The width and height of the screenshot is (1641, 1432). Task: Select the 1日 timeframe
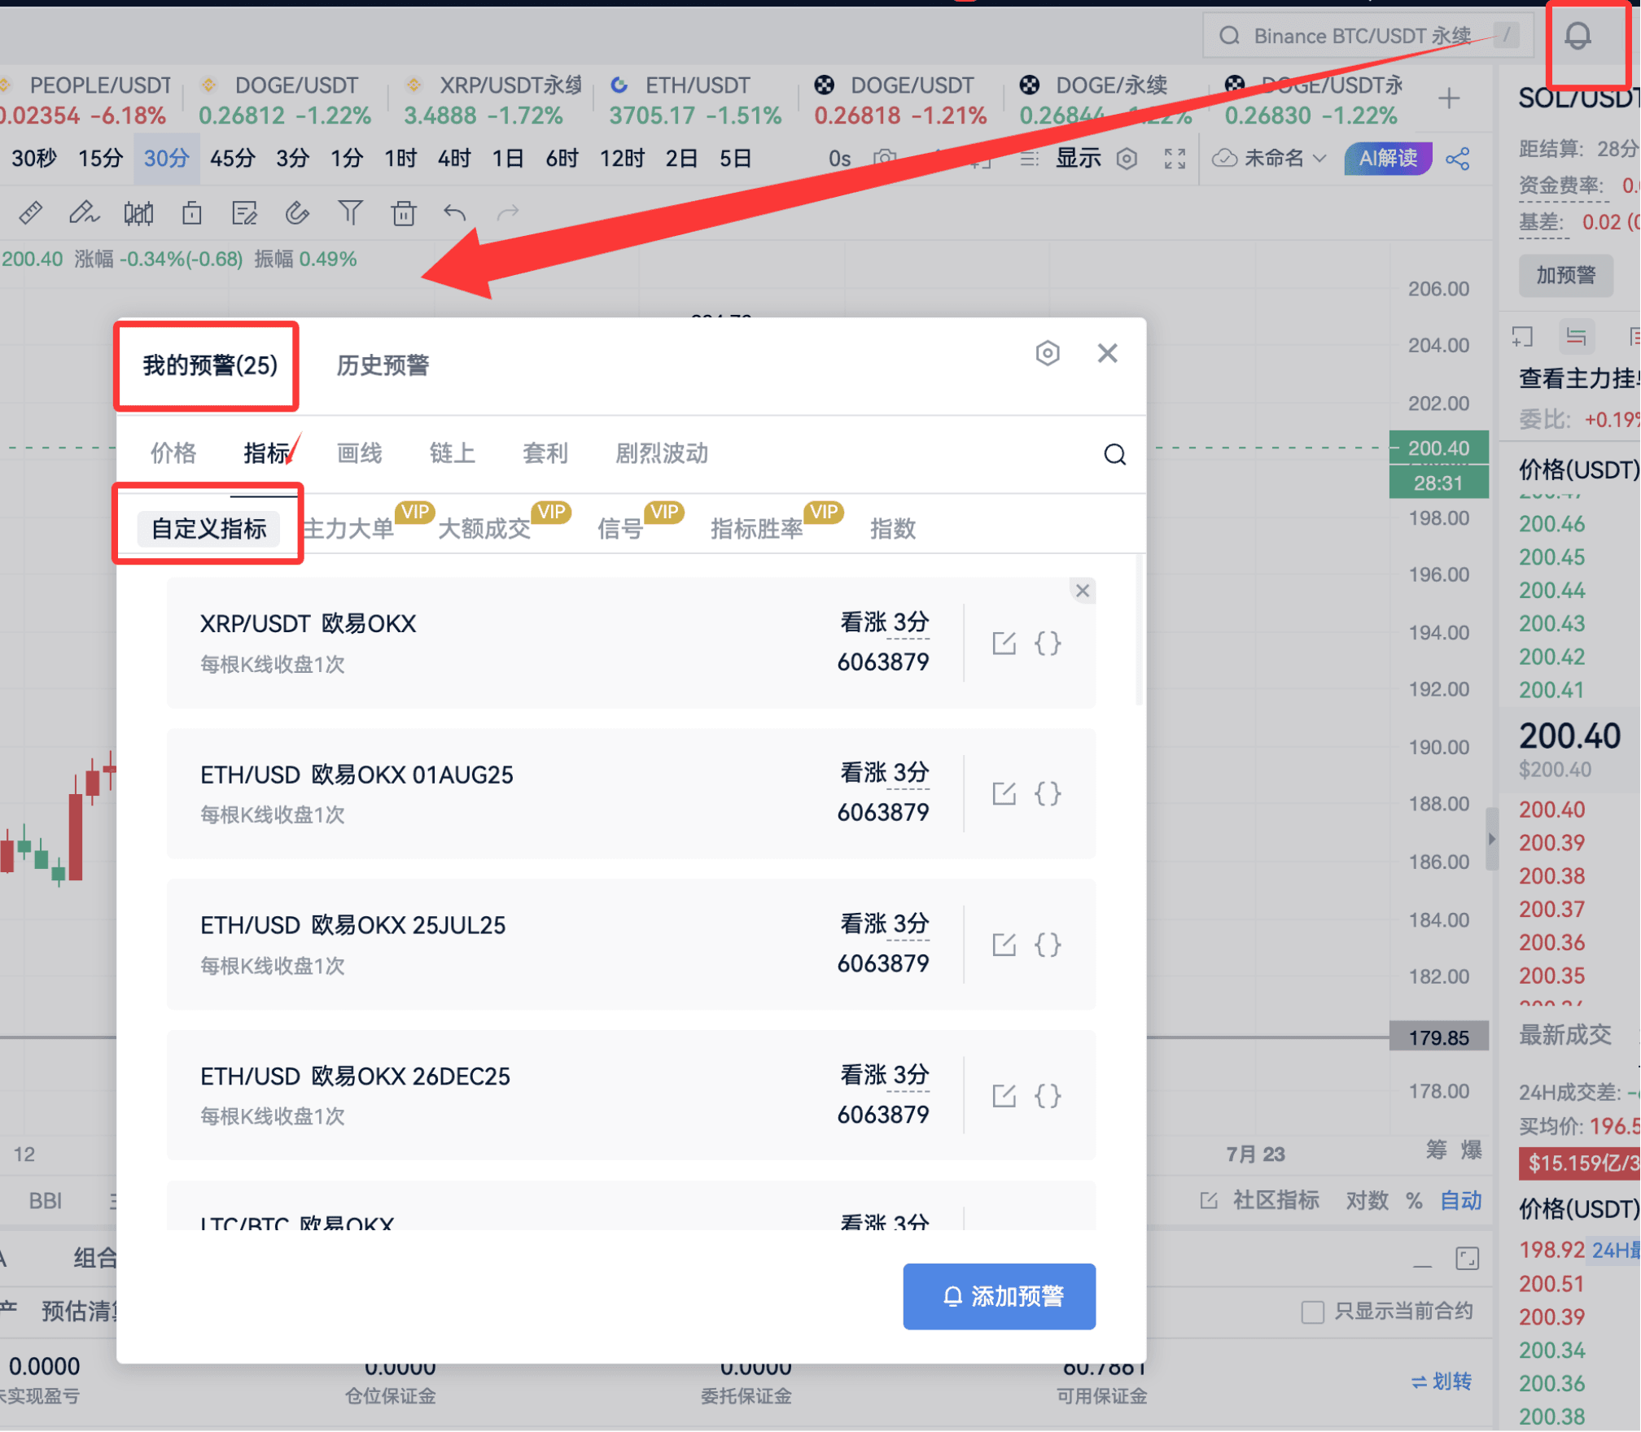tap(508, 158)
